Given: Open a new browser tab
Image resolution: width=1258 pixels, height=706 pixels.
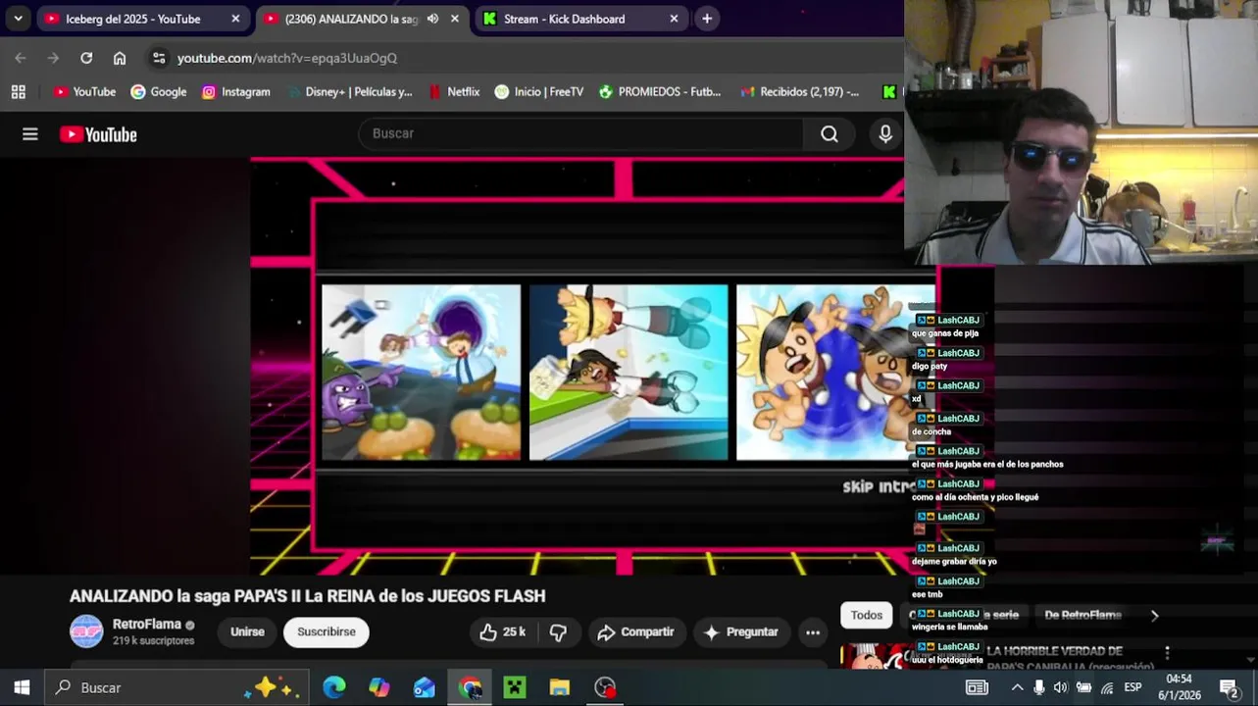Looking at the screenshot, I should 707,19.
